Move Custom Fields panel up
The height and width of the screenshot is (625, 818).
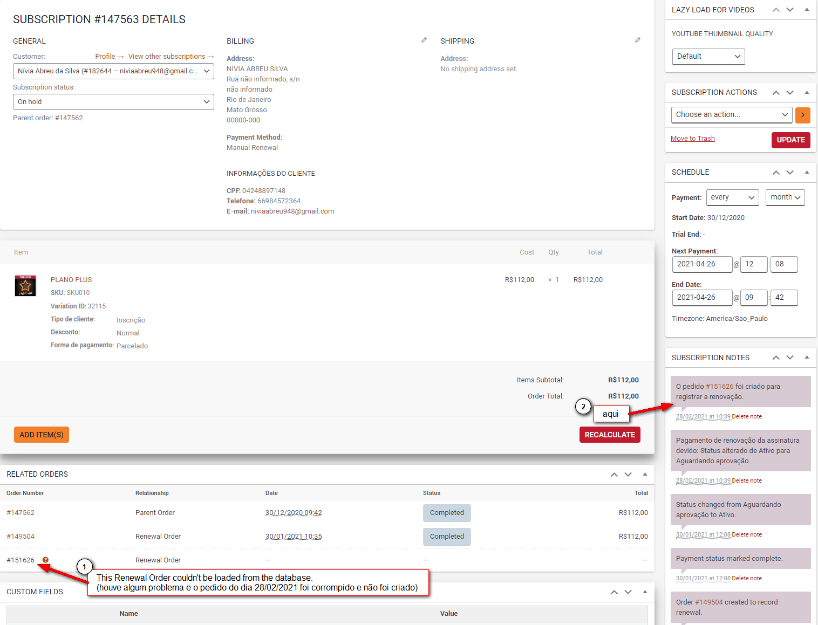[x=614, y=592]
